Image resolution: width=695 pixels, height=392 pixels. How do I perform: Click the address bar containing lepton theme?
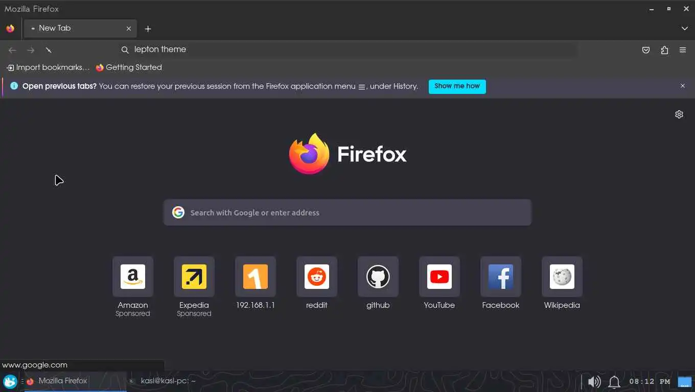point(347,50)
